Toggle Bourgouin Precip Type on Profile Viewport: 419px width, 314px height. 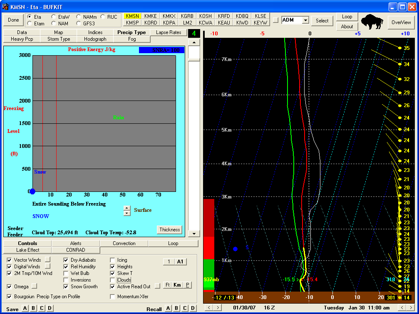[9, 297]
